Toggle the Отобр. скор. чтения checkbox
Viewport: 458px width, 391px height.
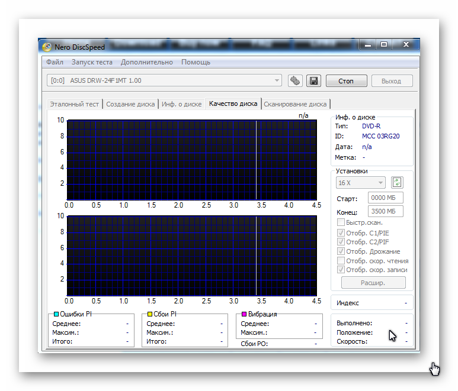(341, 261)
